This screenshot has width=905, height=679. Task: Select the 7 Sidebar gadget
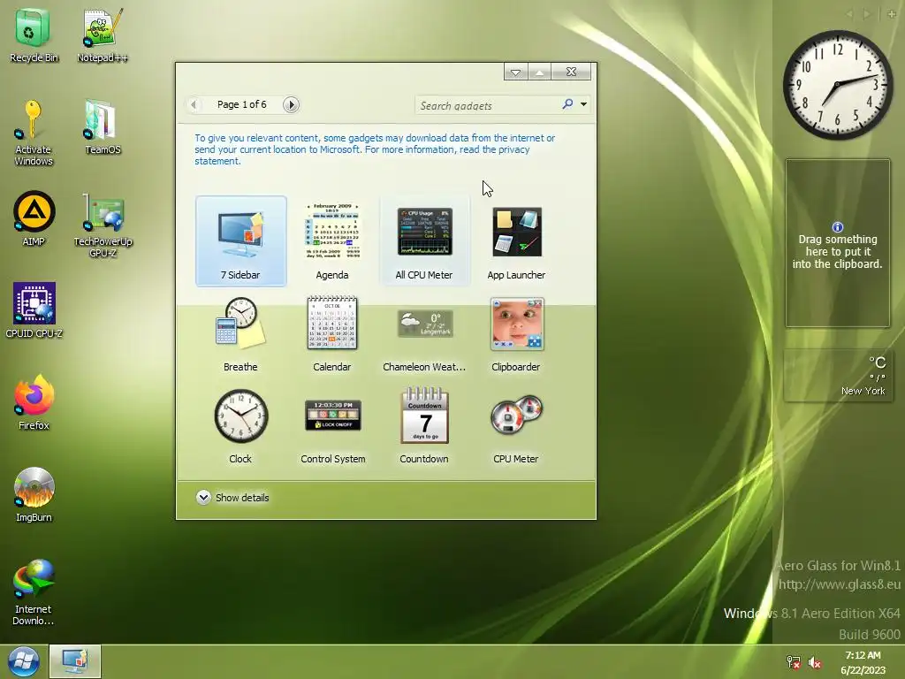click(x=240, y=240)
